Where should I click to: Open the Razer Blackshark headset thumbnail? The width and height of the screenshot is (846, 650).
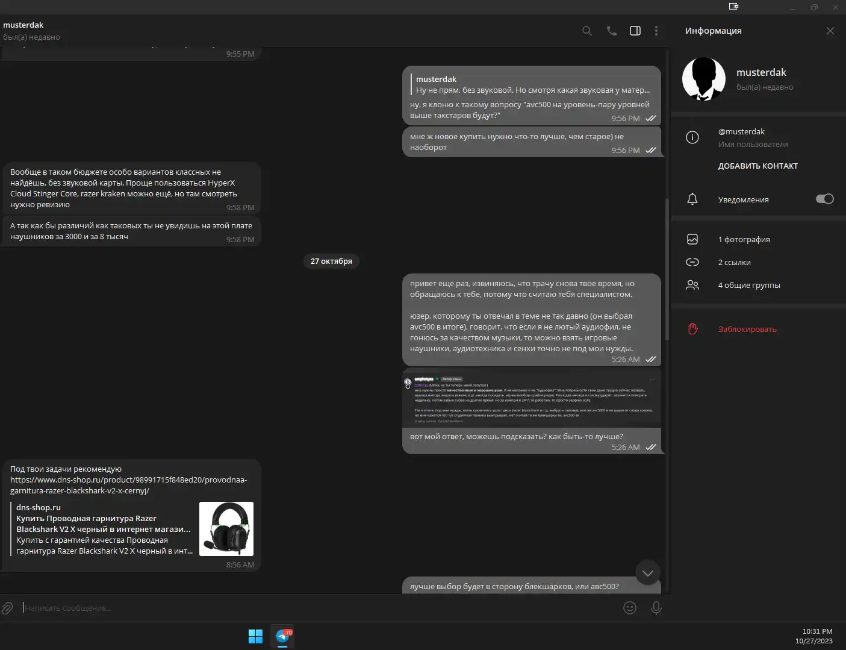(x=226, y=529)
